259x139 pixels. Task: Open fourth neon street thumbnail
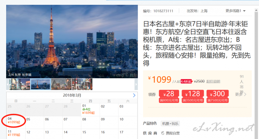click(x=82, y=84)
